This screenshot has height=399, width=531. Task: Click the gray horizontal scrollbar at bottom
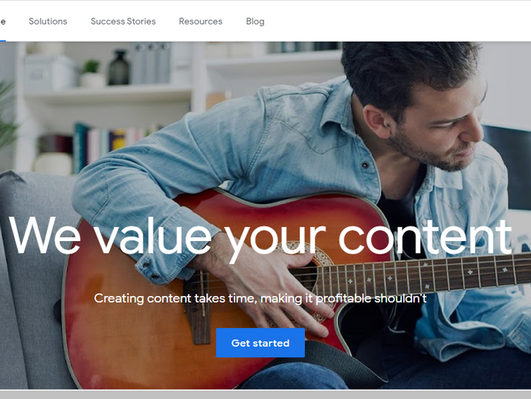point(265,394)
